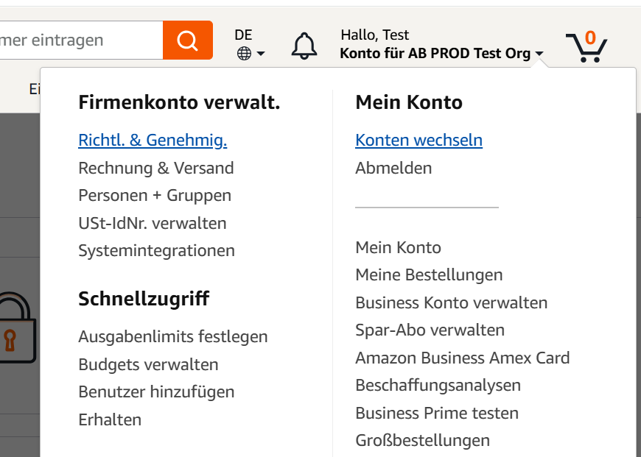Viewport: 641px width, 457px height.
Task: Open Mein Konto from the menu
Action: tap(398, 247)
